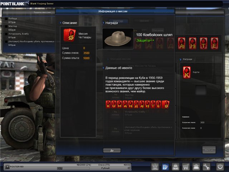
Task: Click the power exit icon
Action: point(220,166)
